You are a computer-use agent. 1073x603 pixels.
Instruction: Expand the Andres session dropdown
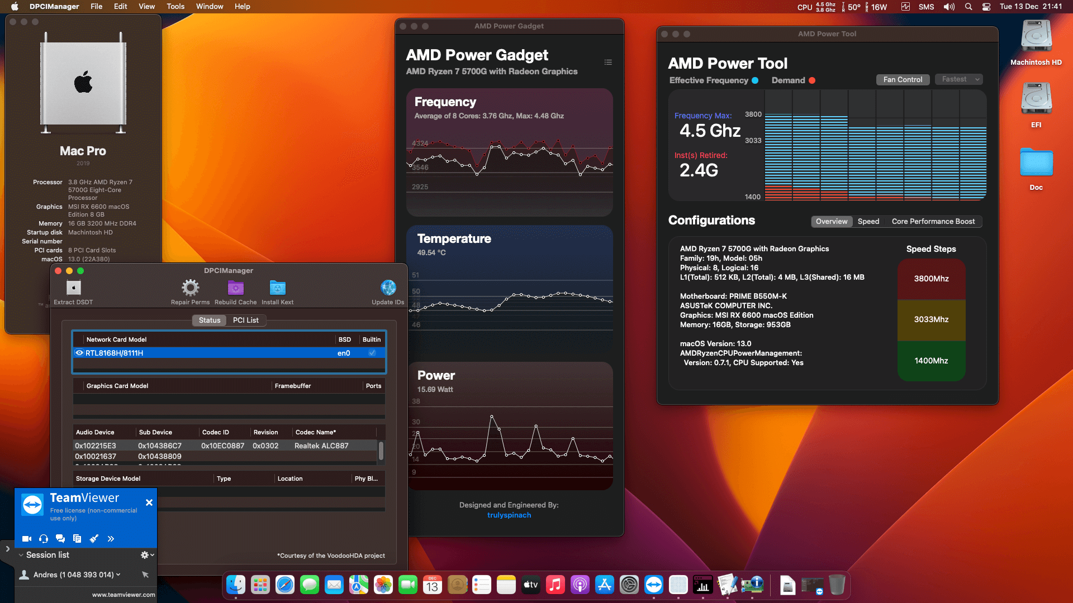[x=118, y=575]
